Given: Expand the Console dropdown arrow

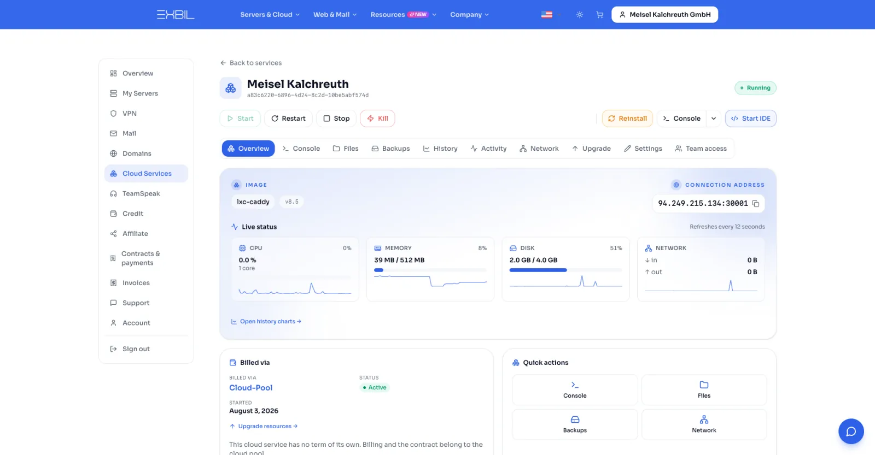Looking at the screenshot, I should click(714, 119).
